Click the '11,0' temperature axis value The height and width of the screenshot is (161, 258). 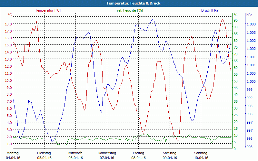[8, 73]
